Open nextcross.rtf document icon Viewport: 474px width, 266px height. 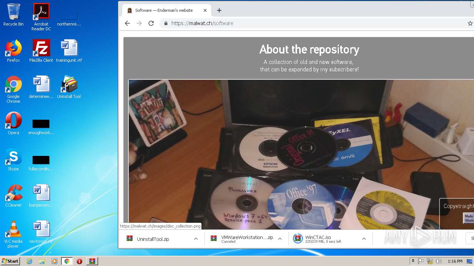(x=41, y=232)
